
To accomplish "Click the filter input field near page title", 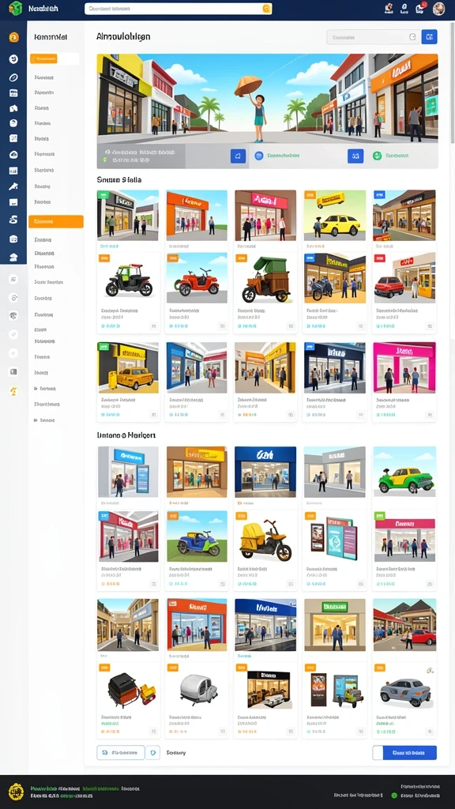I will click(372, 37).
